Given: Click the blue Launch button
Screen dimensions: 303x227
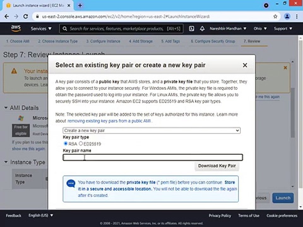Looking at the screenshot, I should [x=283, y=198].
